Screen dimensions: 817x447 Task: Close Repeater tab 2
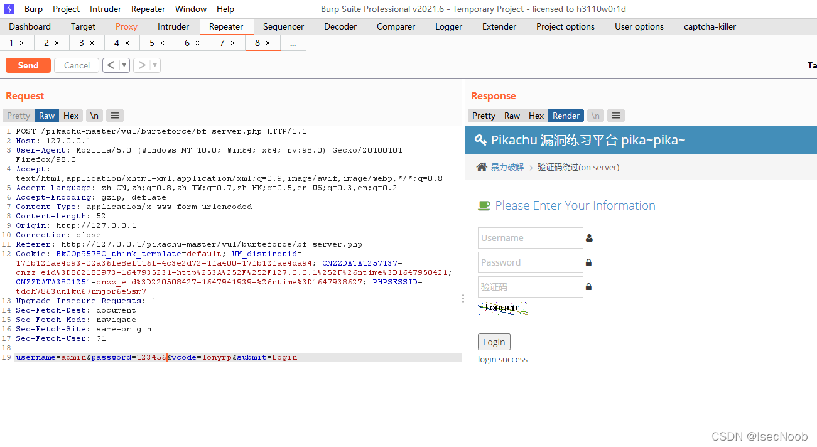point(57,43)
